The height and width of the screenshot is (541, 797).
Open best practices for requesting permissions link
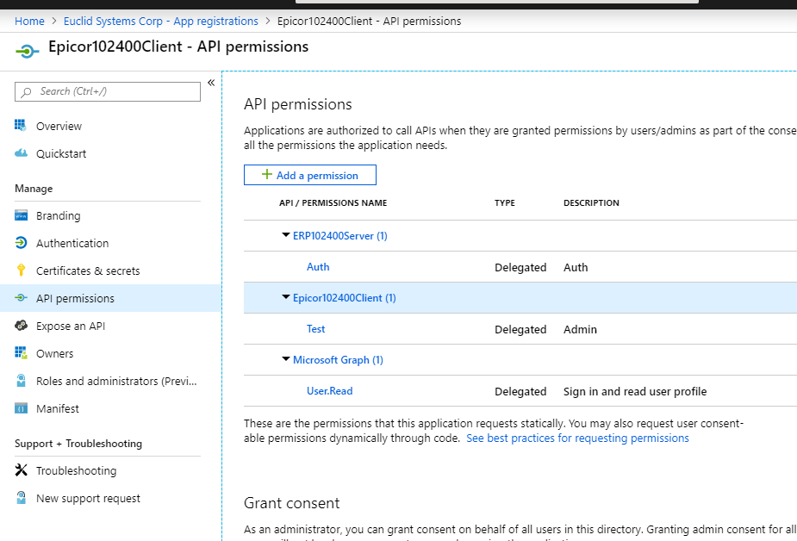pos(577,438)
